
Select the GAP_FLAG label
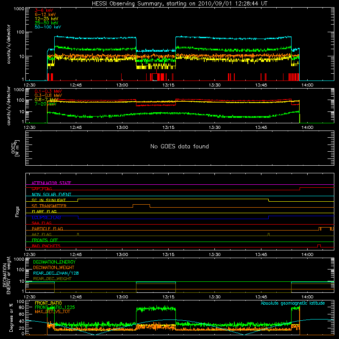[x=42, y=189]
